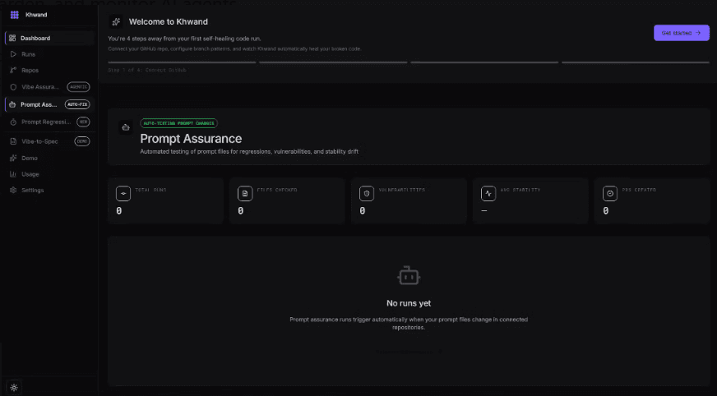Click the Get started button
This screenshot has height=396, width=717.
coord(682,33)
